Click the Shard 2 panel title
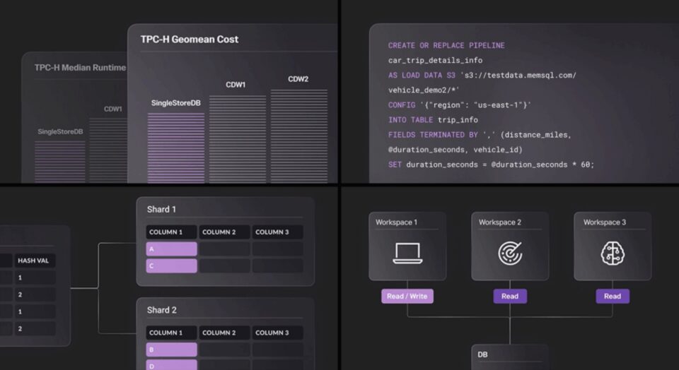The height and width of the screenshot is (370, 679). 162,310
